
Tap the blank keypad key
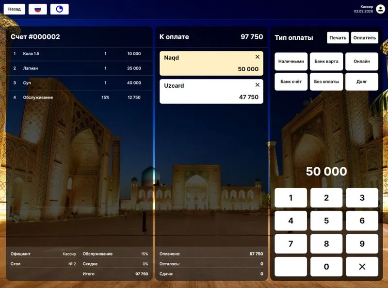click(291, 267)
